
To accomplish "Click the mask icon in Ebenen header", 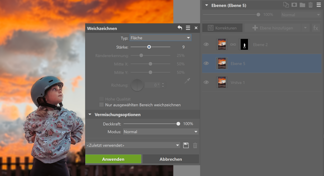I will tap(294, 5).
